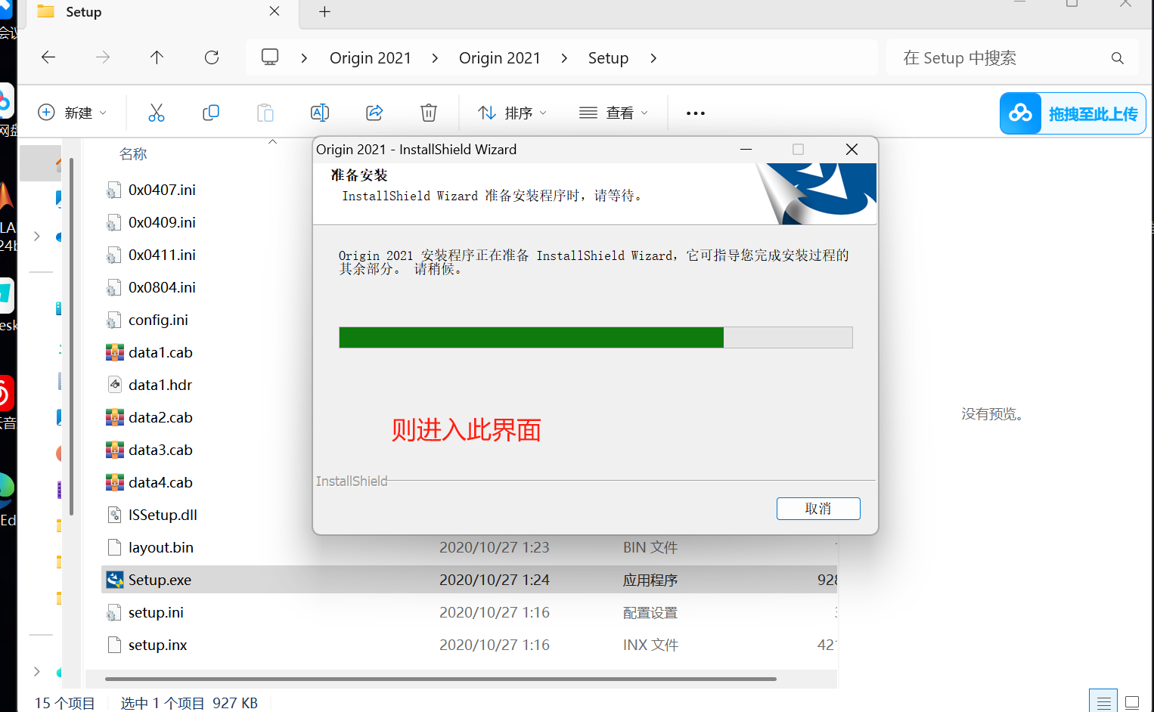Switch to large icons view in the status bar

click(1132, 701)
